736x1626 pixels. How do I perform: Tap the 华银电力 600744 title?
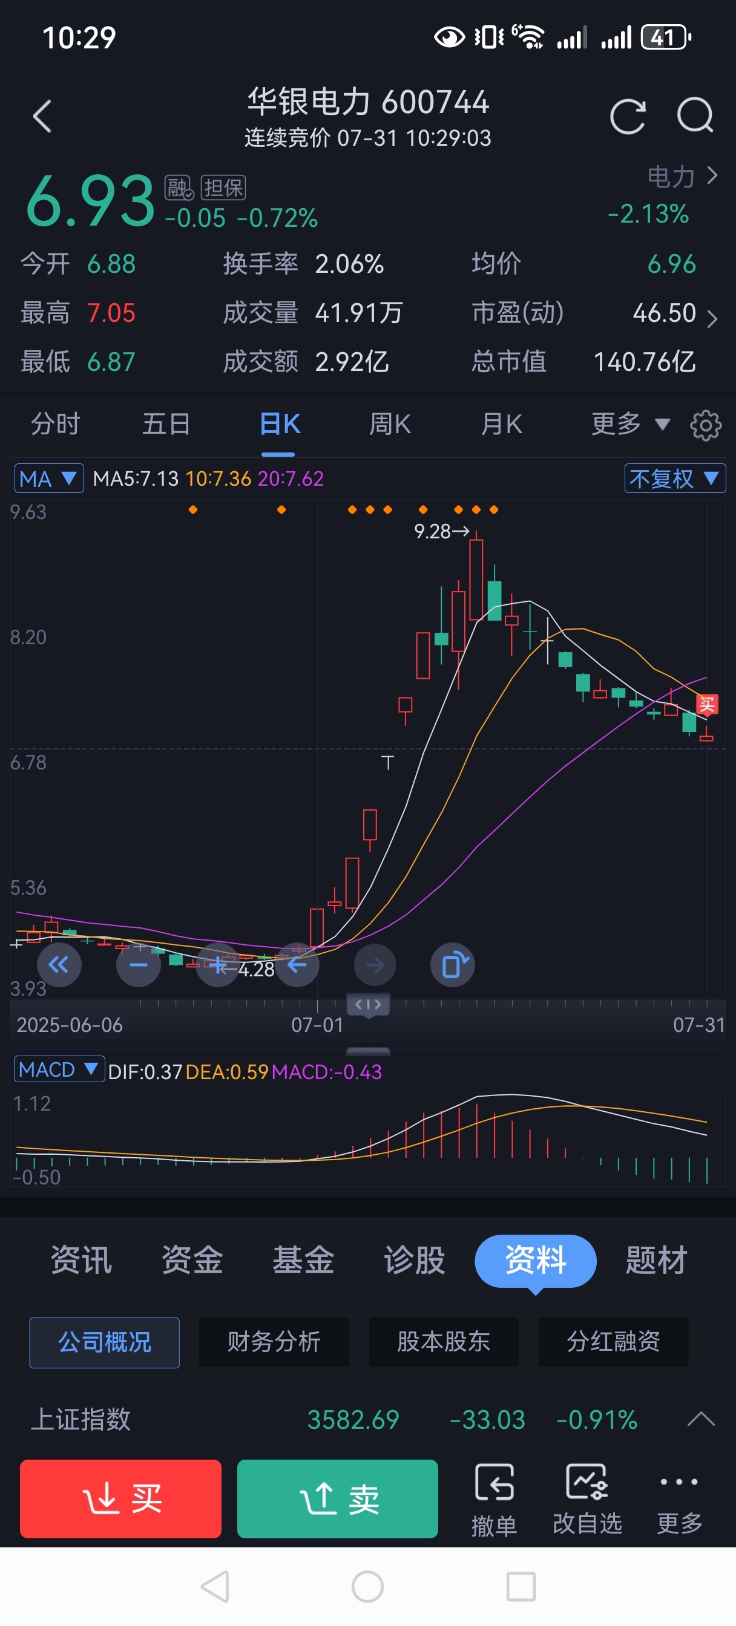pyautogui.click(x=367, y=102)
